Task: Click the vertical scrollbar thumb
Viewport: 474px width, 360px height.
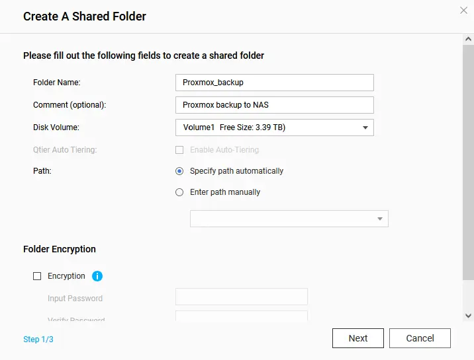Action: pyautogui.click(x=468, y=162)
